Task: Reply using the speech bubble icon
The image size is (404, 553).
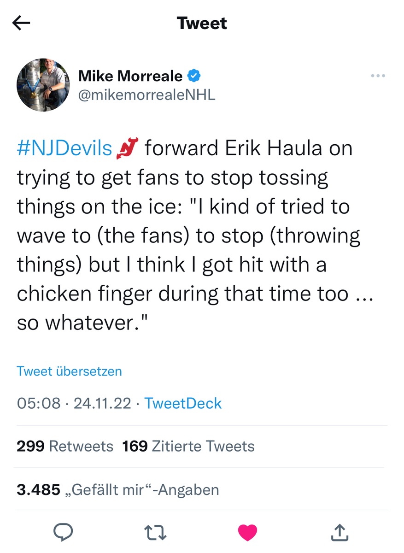Action: coord(64,533)
